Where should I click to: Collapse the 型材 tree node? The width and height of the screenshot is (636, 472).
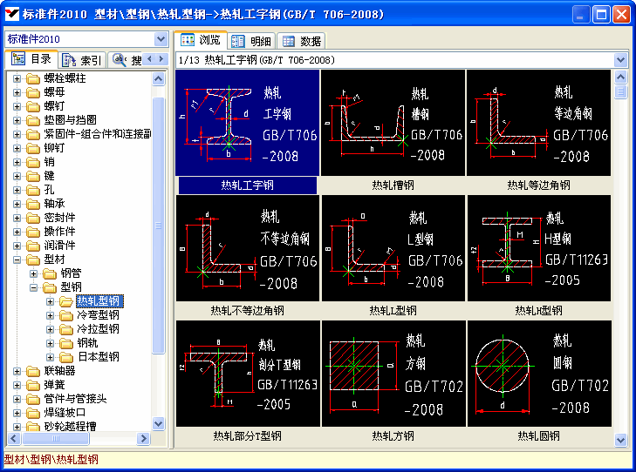[17, 260]
